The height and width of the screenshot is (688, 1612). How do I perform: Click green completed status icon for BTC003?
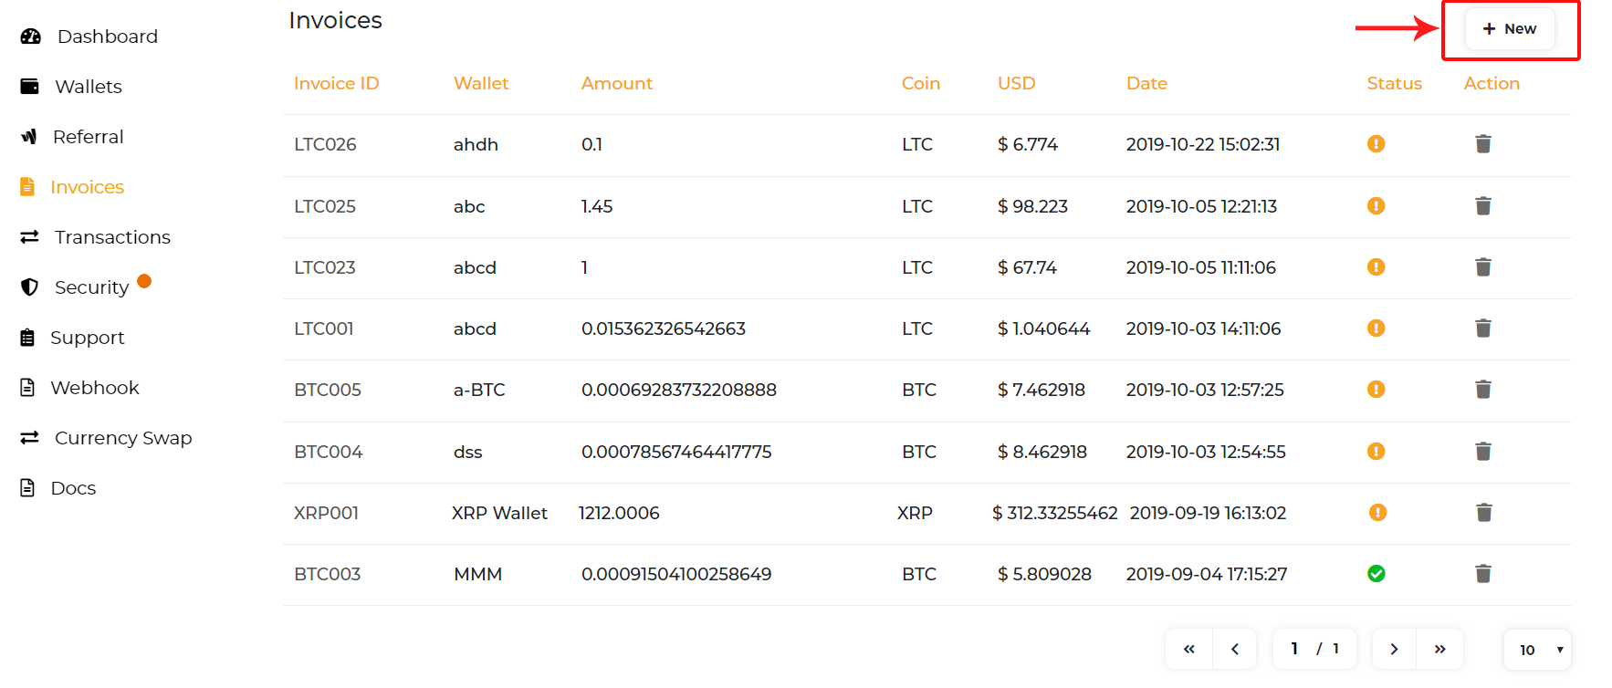[1376, 574]
